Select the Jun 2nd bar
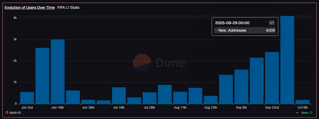Viewport: 319px width, 119px height. (x=27, y=98)
